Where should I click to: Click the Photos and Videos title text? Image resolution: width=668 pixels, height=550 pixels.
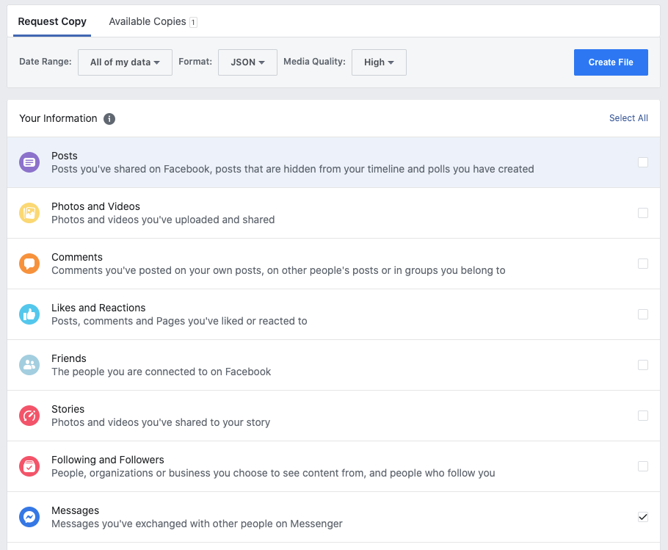click(x=95, y=206)
